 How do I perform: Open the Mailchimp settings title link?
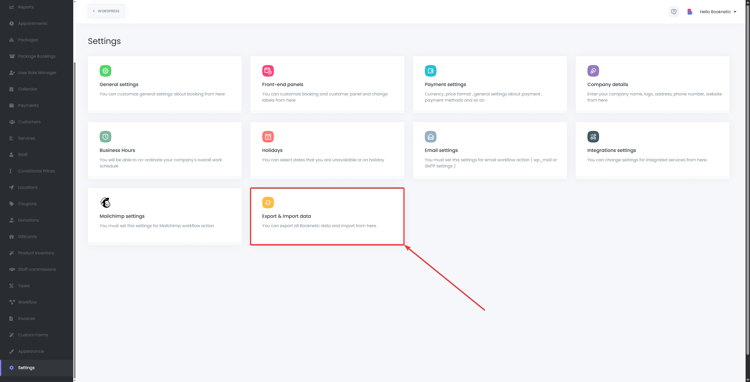coord(122,216)
